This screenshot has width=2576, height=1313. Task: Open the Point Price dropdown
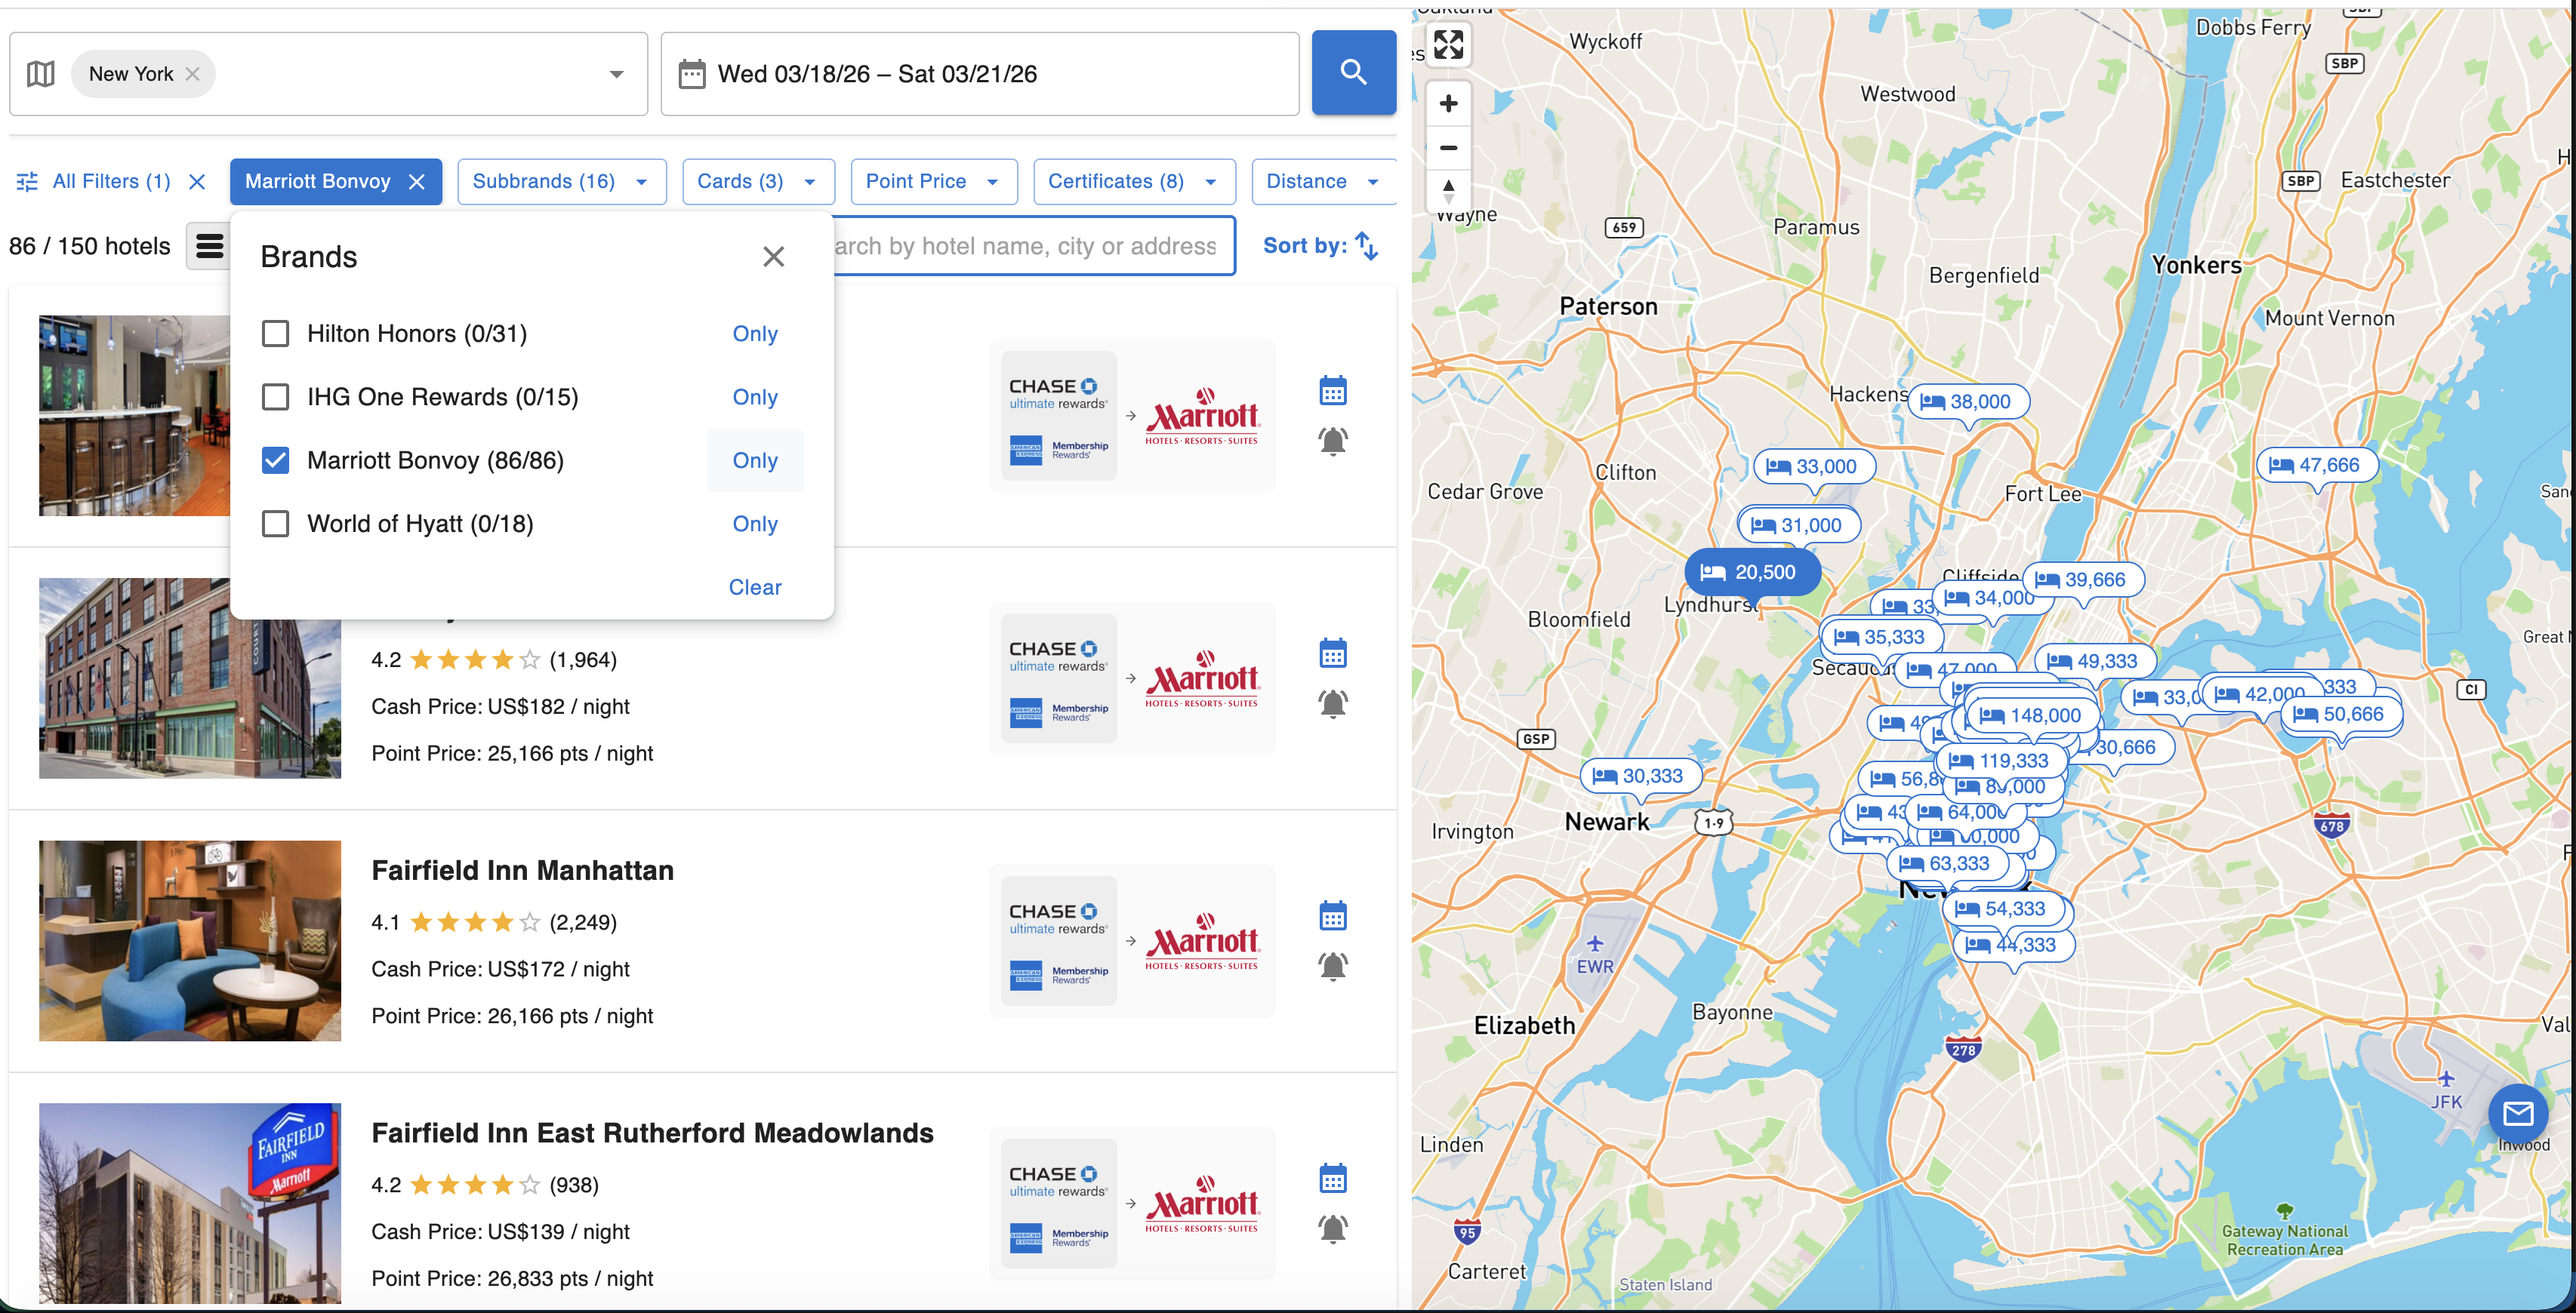933,181
